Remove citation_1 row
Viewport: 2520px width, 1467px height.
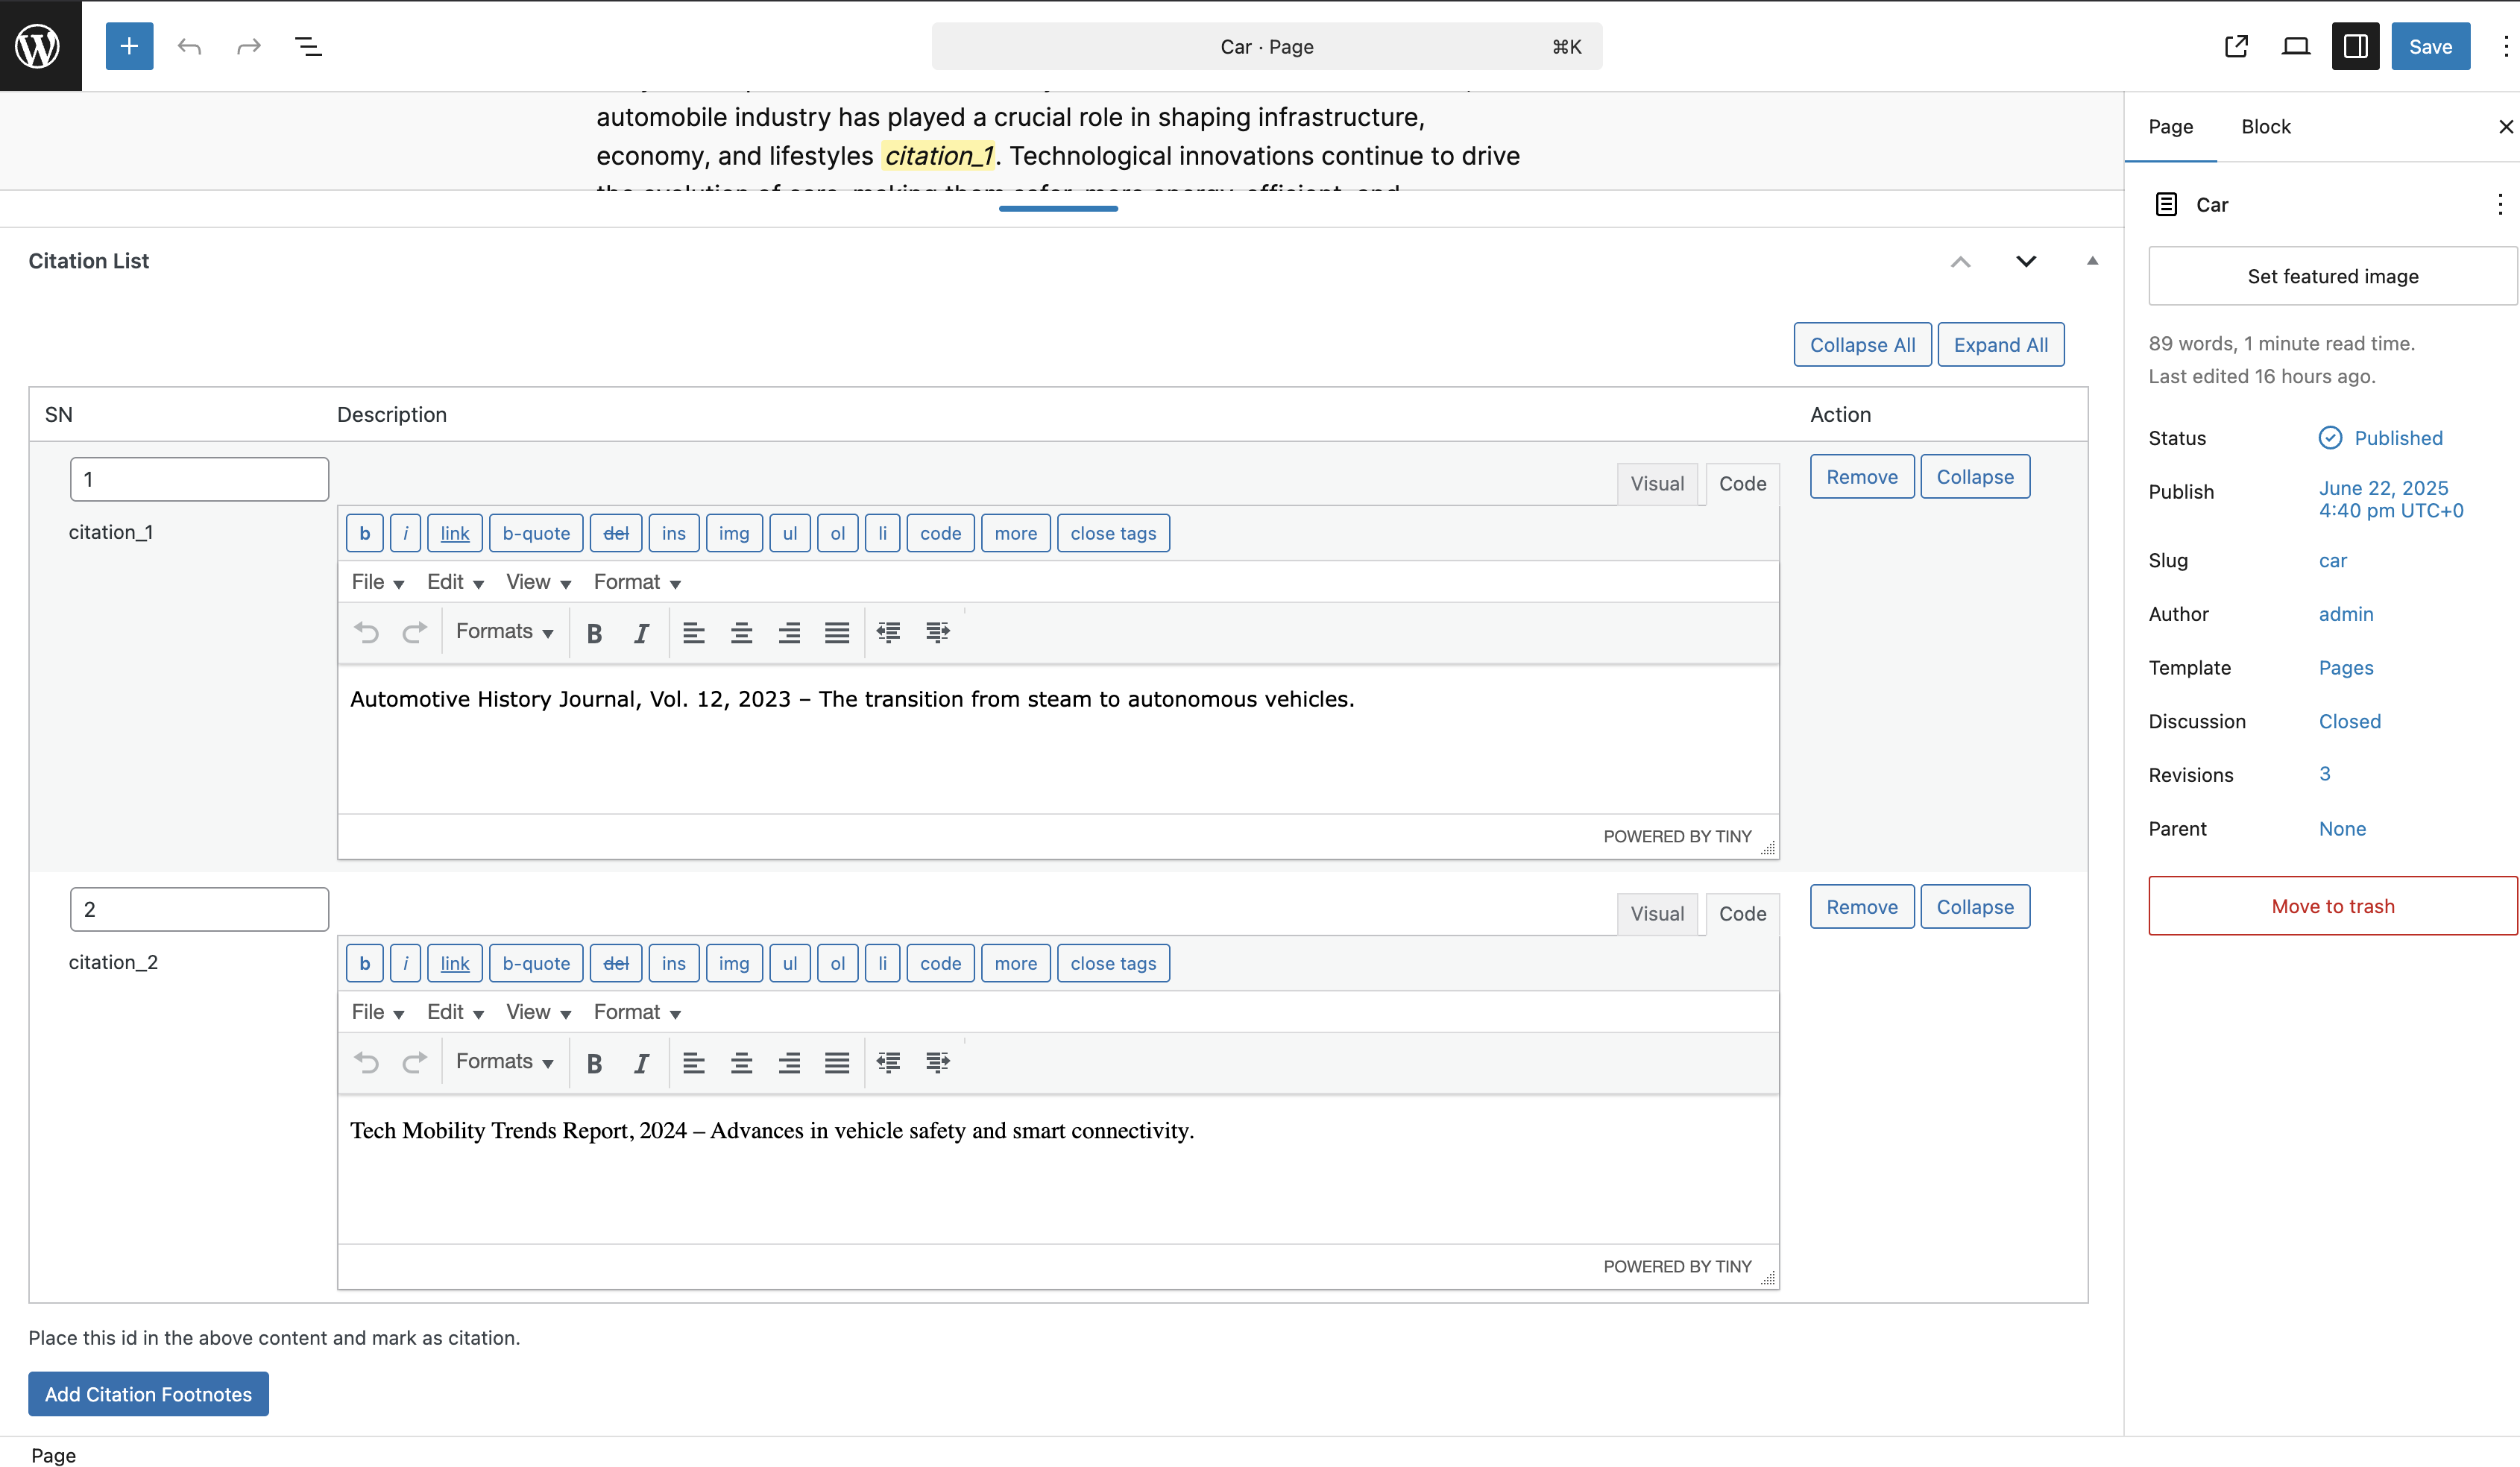(1861, 477)
